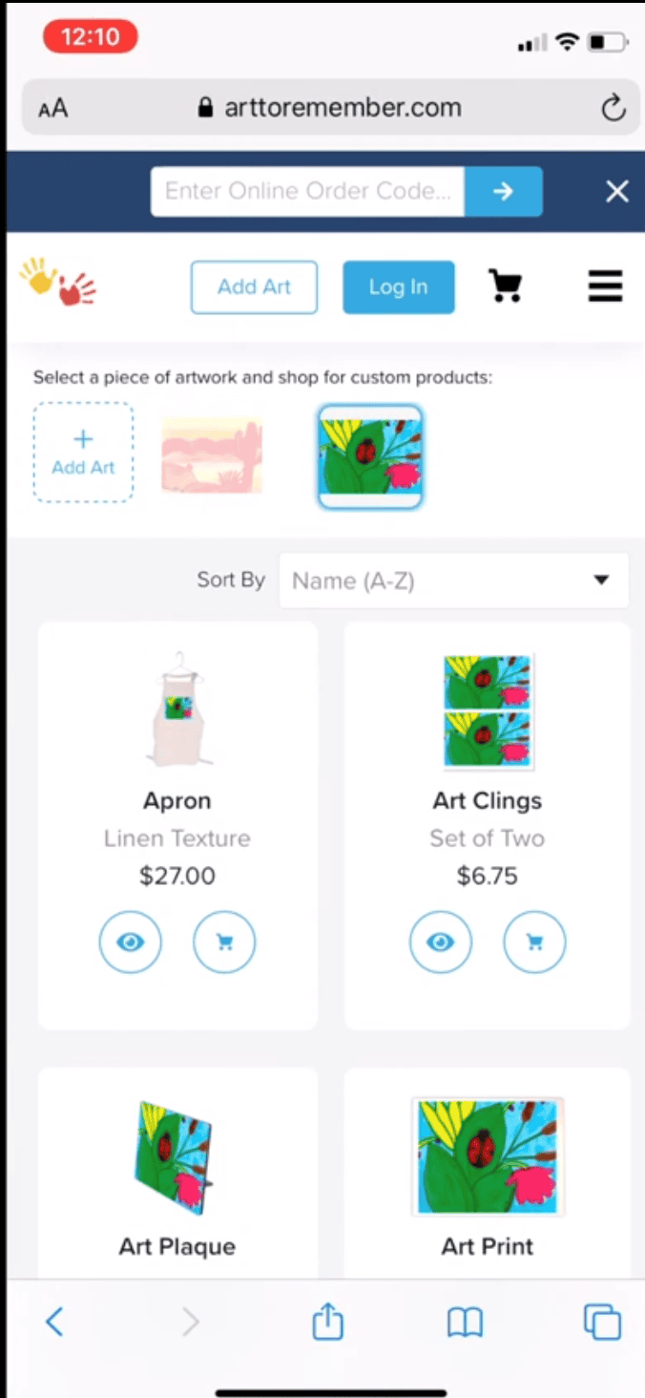Viewport: 645px width, 1398px height.
Task: Add Art Clings to cart
Action: pyautogui.click(x=534, y=943)
